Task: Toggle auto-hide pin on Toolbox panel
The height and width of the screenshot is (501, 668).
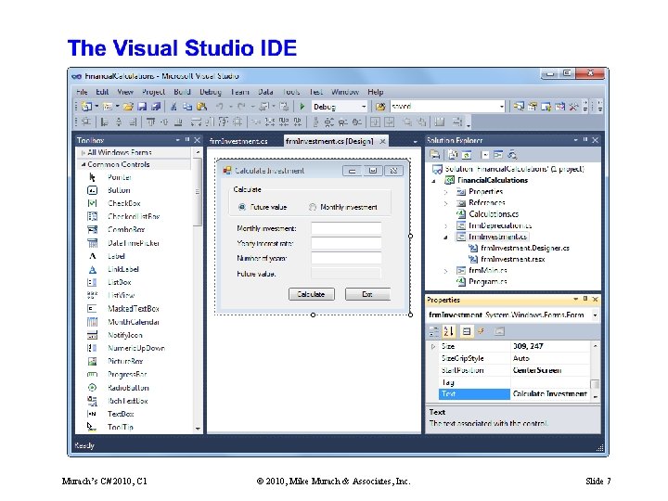Action: (x=187, y=140)
